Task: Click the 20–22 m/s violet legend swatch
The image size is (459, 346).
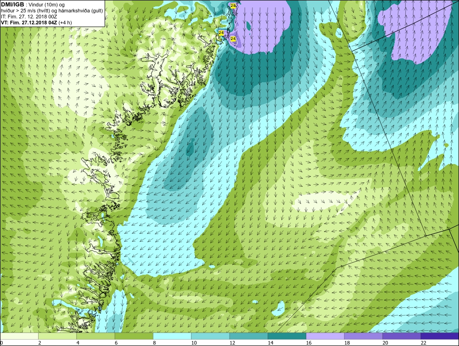Action: click(402, 336)
